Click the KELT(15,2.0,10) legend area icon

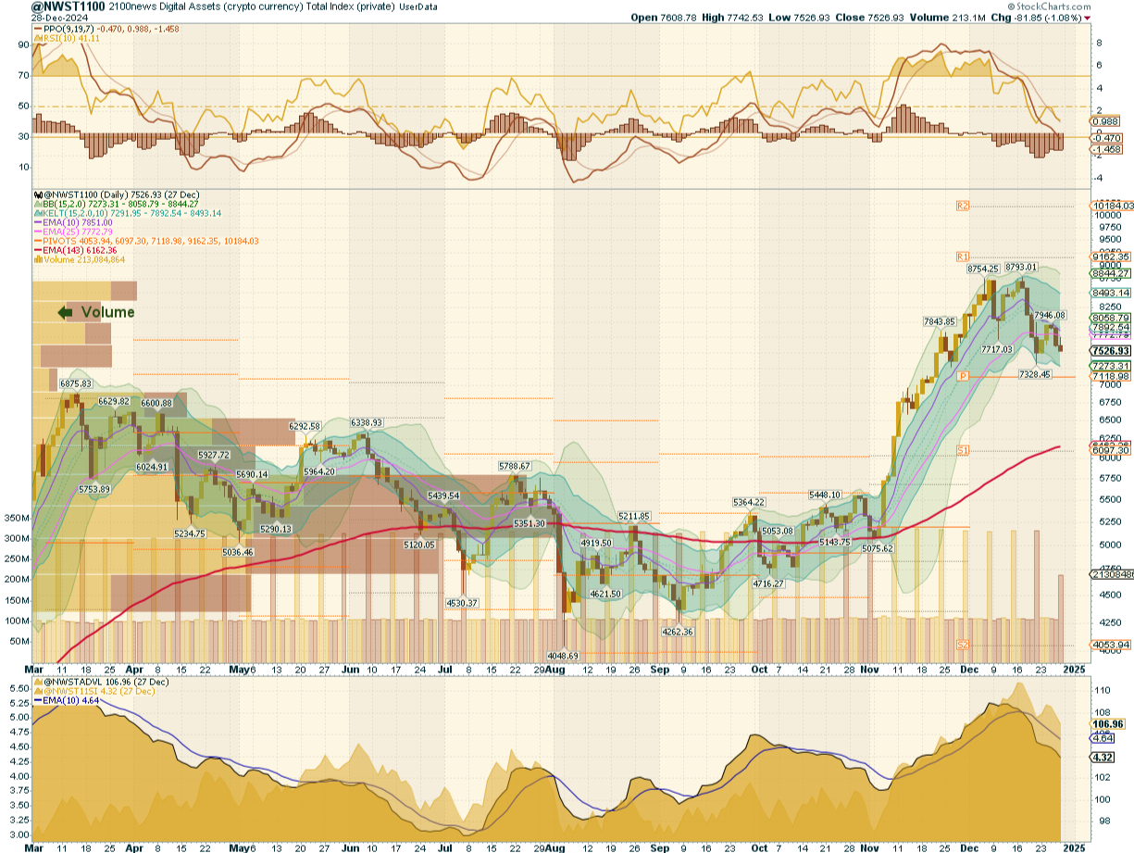pyautogui.click(x=36, y=213)
